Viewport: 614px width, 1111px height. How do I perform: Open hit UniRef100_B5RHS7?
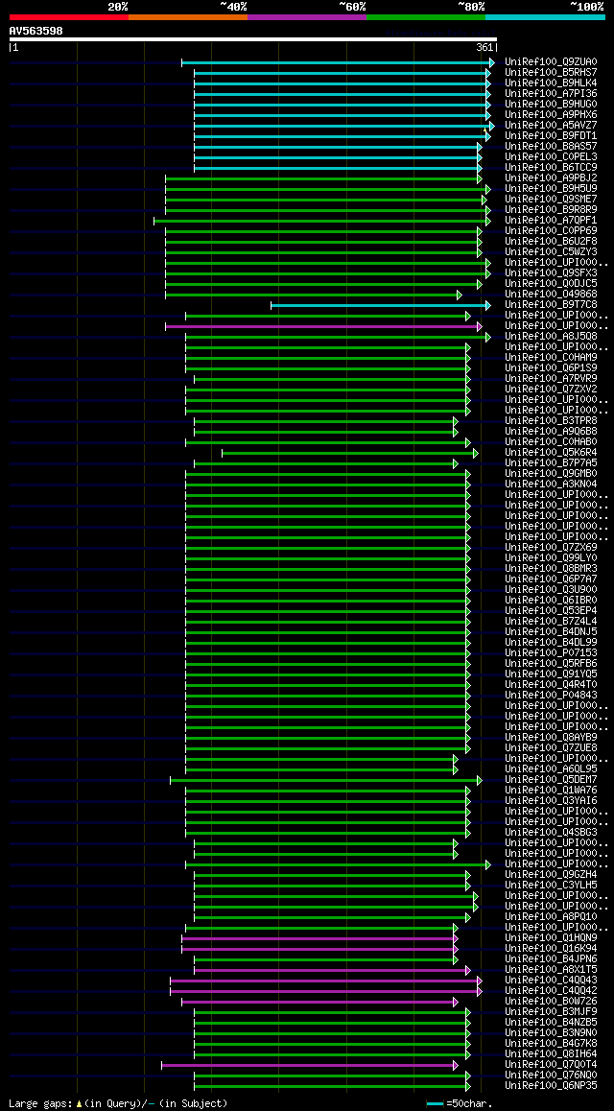coord(551,73)
